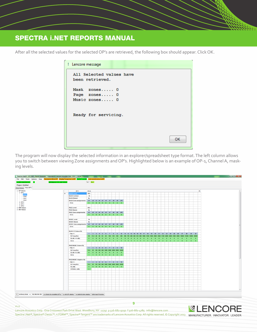Image resolution: width=257 pixels, height=332 pixels.
Task: Switch to the View Zones tab
Action: coord(20,188)
